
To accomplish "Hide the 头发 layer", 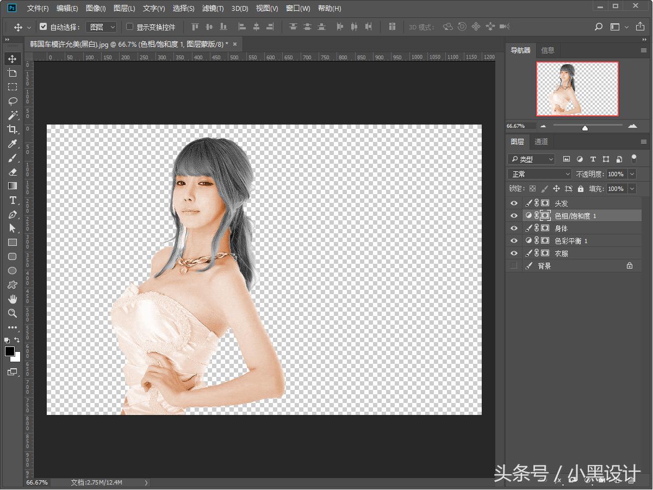I will (513, 203).
